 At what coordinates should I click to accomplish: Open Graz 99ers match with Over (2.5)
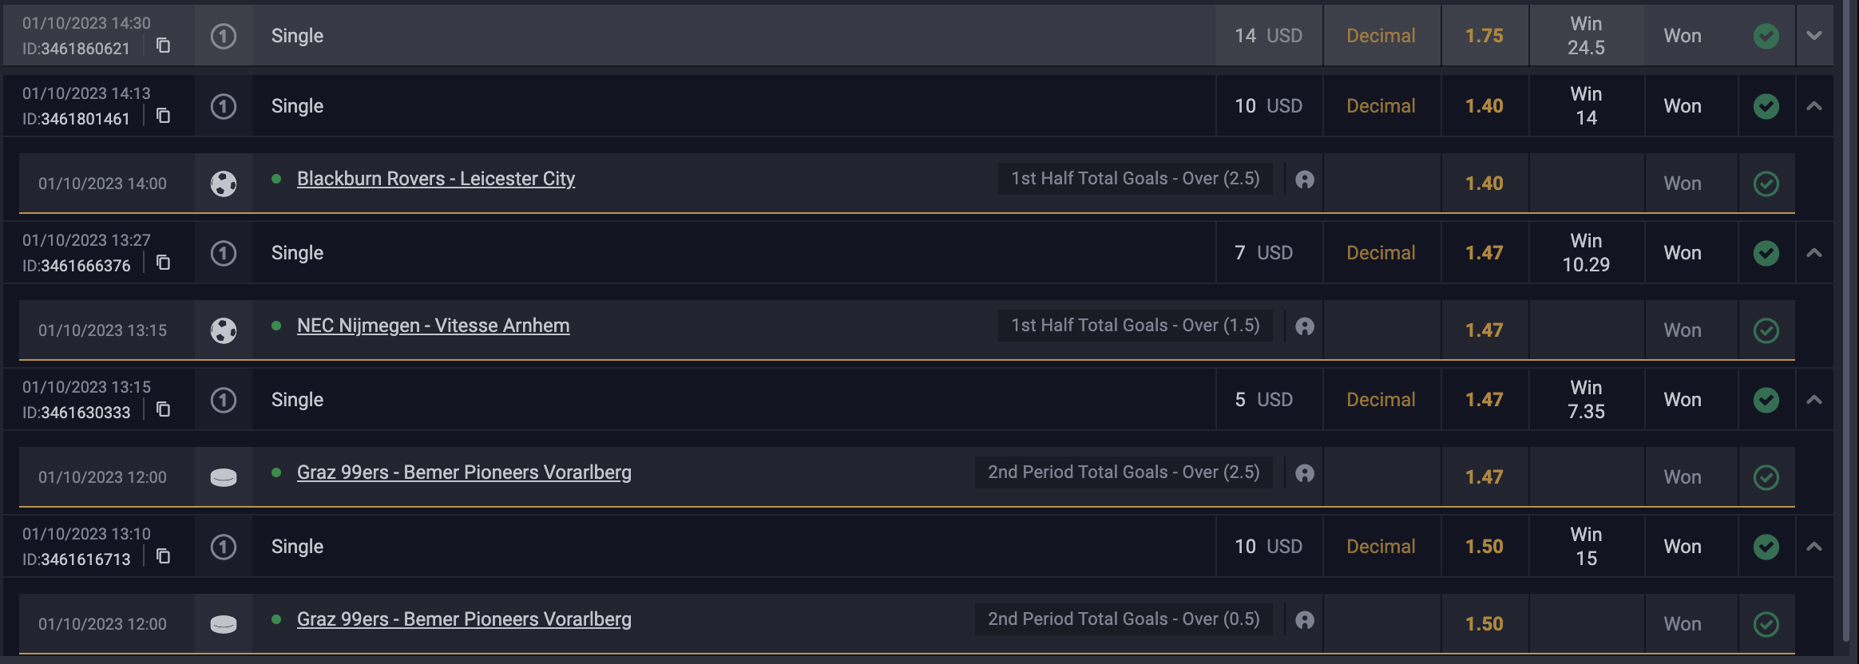click(464, 472)
